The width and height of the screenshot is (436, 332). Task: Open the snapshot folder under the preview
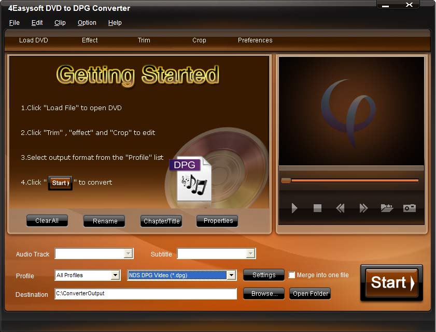coord(386,208)
